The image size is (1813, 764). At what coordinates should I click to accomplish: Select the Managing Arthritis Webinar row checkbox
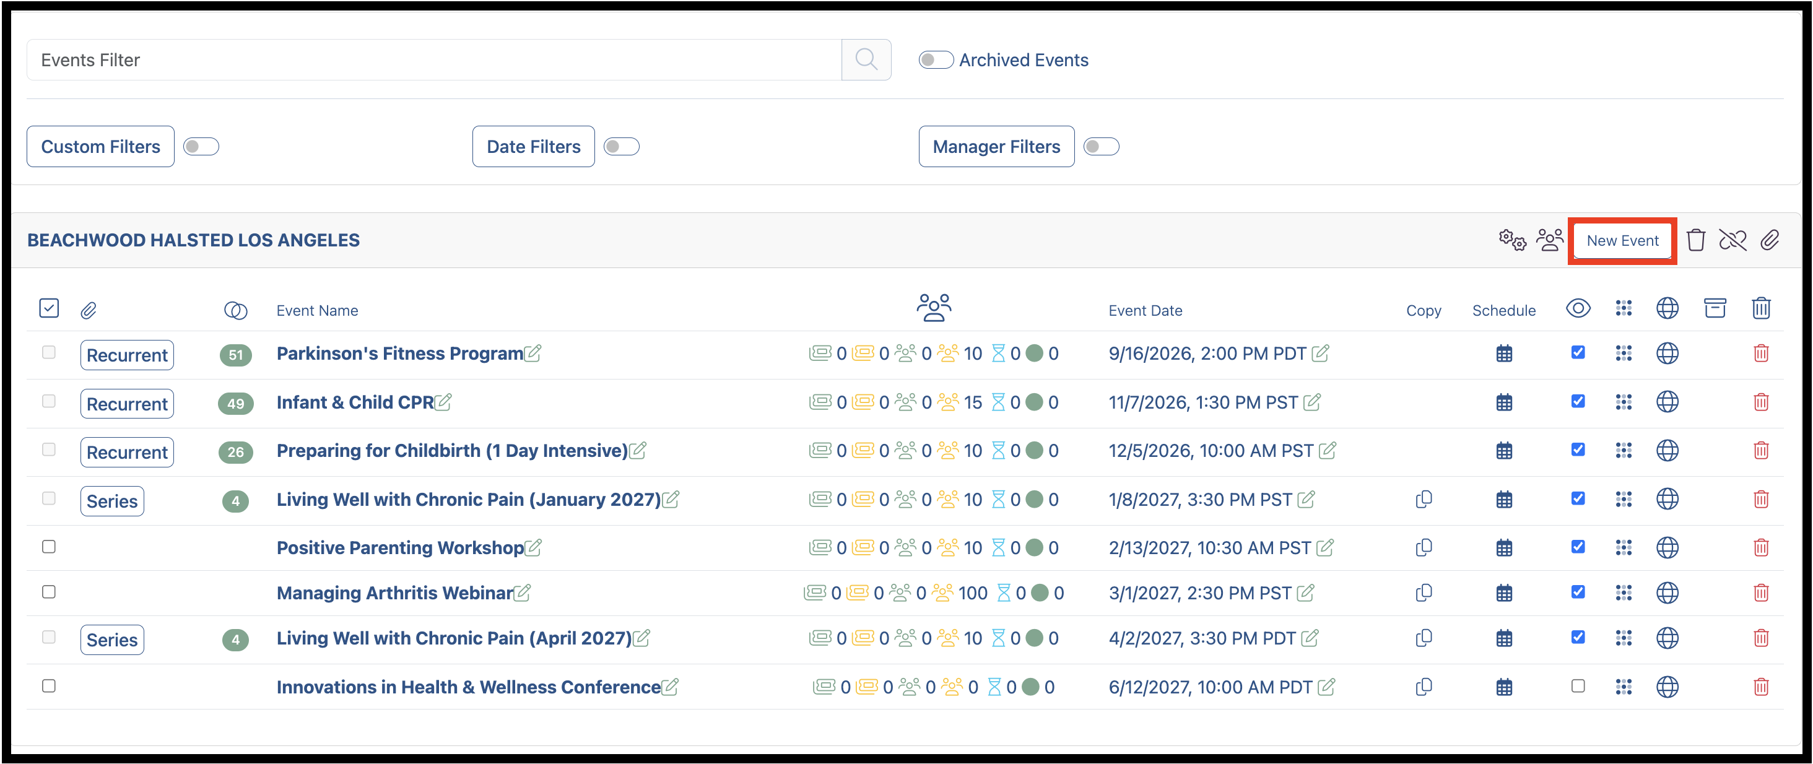(48, 592)
